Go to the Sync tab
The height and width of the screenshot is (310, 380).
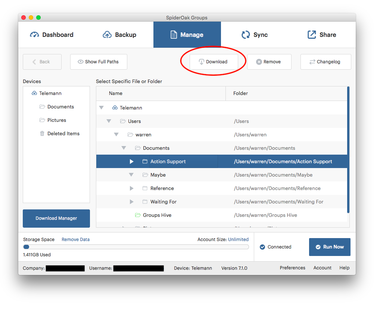[x=255, y=35]
